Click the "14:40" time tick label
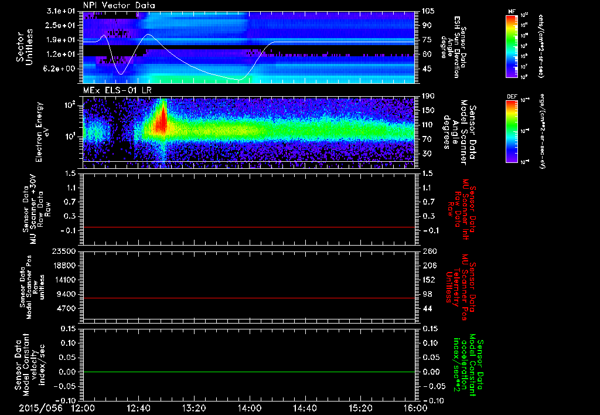The width and height of the screenshot is (600, 415). pos(305,409)
